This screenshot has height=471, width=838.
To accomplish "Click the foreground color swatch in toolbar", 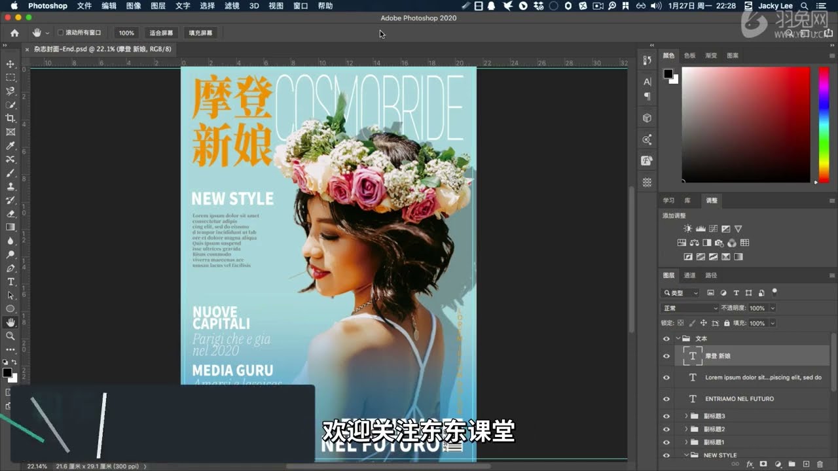I will 7,373.
